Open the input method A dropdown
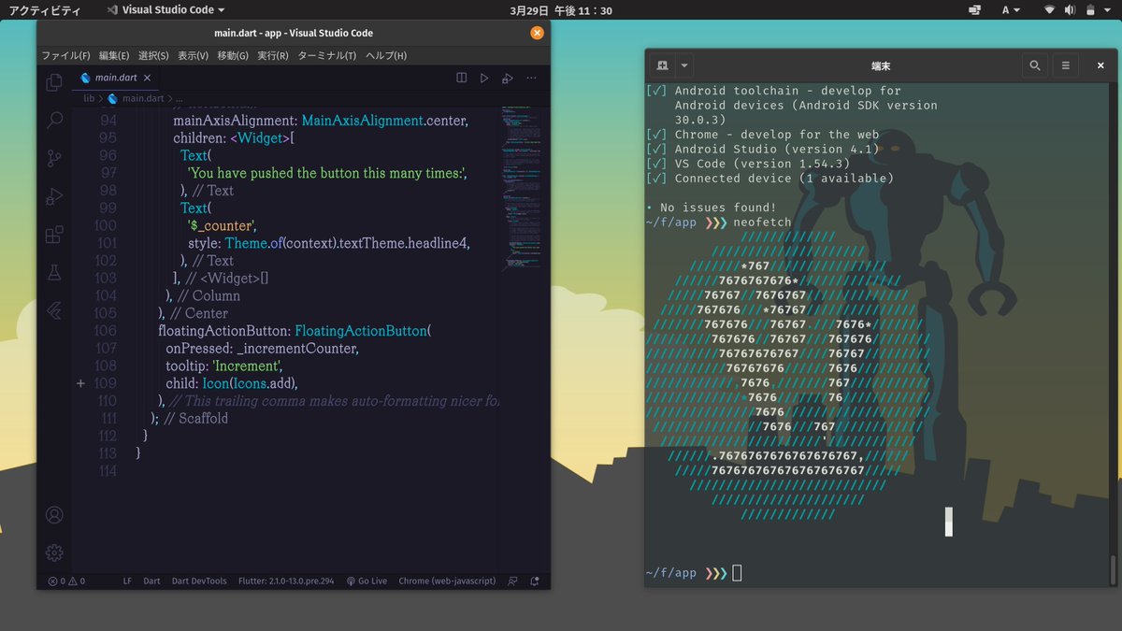Viewport: 1122px width, 631px height. [1012, 10]
